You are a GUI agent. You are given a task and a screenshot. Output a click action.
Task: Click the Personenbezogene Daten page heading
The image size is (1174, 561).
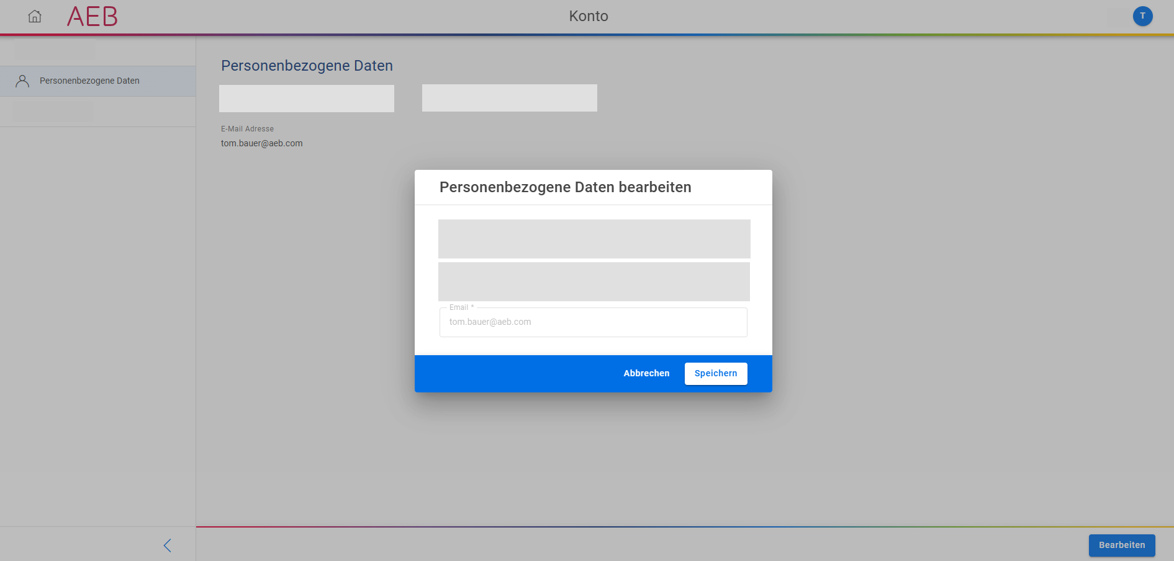(307, 66)
